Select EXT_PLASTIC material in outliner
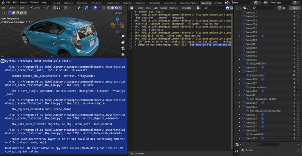Image resolution: width=302 pixels, height=156 pixels. (257, 75)
